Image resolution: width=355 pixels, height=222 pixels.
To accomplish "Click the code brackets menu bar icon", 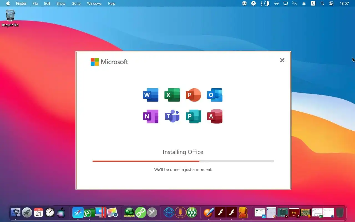I will coord(276,3).
